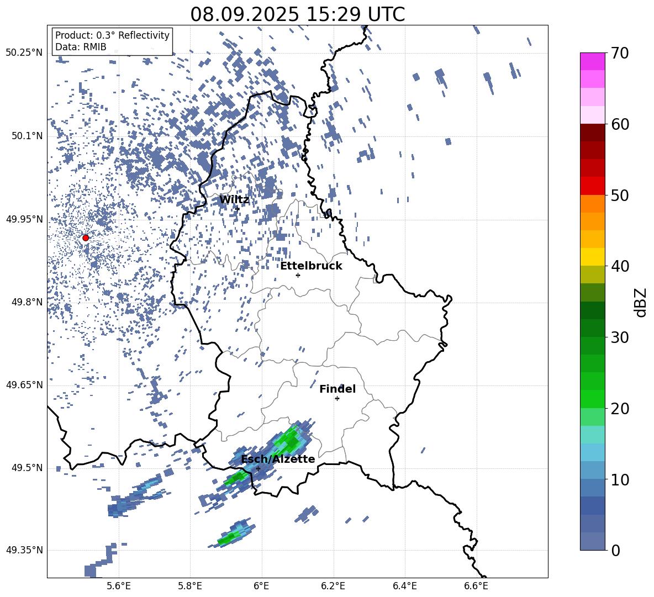Click the dBZ colorbar axis label
654x597 pixels.
tap(640, 302)
